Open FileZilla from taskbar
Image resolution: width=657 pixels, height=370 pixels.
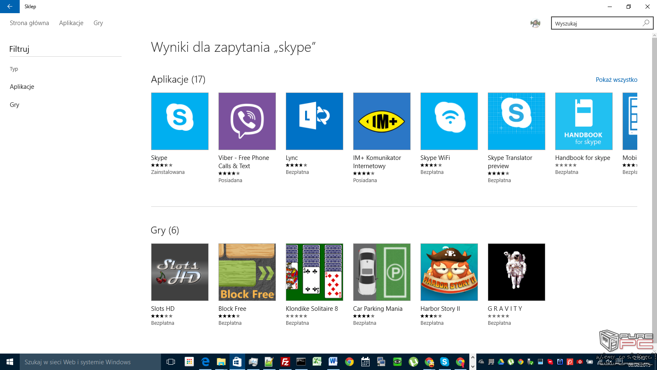285,362
